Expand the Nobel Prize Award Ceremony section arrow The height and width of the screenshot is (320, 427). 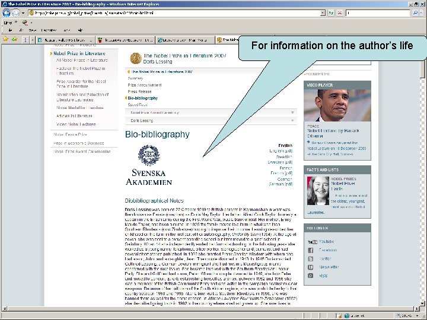pyautogui.click(x=292, y=113)
